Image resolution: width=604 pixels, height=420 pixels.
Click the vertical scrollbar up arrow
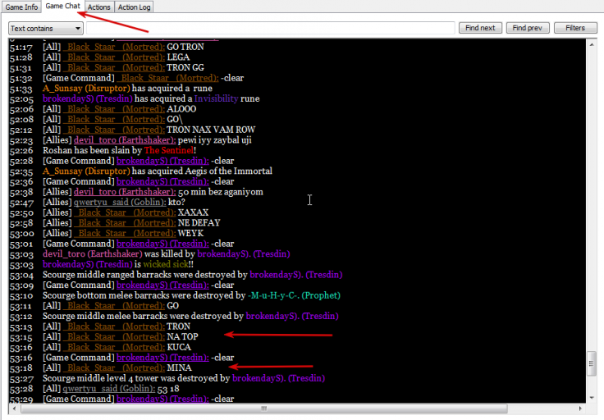(x=592, y=44)
